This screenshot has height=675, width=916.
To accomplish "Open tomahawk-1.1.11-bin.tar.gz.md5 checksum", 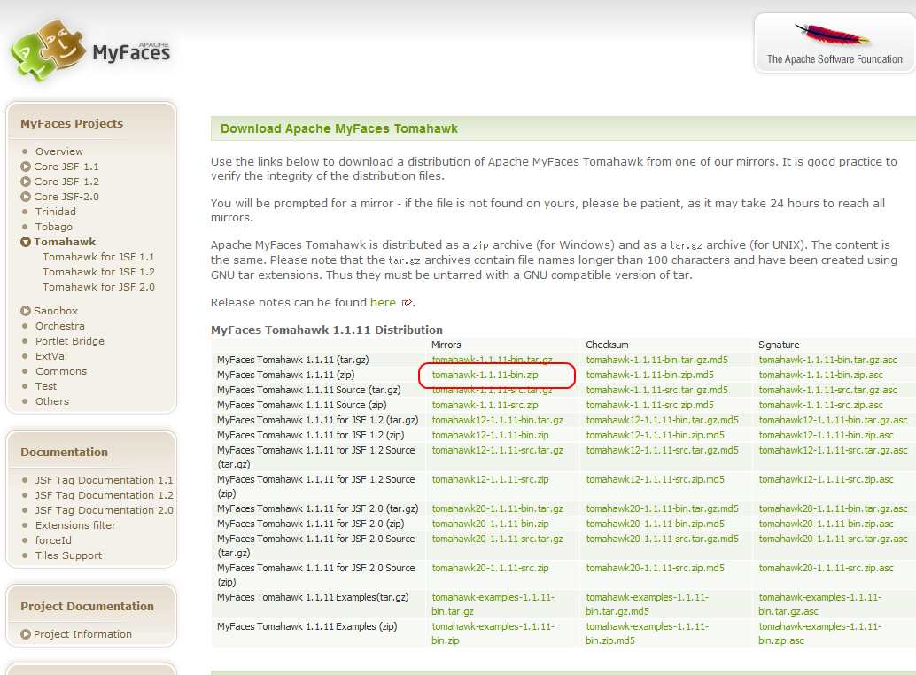I will tap(657, 360).
